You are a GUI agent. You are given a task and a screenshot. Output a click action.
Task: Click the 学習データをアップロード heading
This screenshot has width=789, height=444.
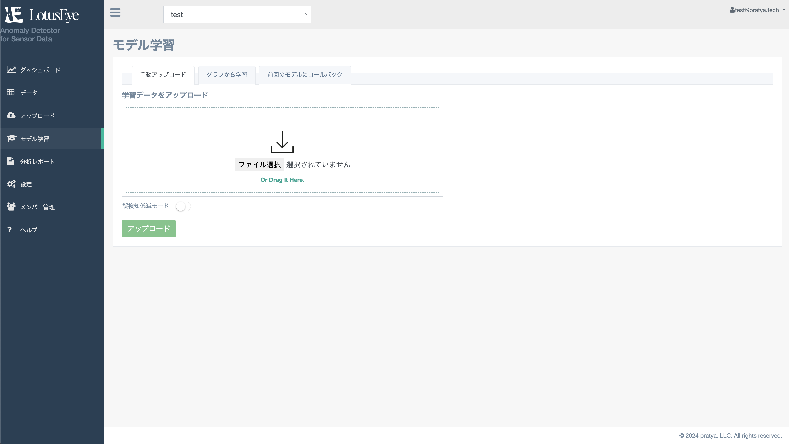pos(165,95)
